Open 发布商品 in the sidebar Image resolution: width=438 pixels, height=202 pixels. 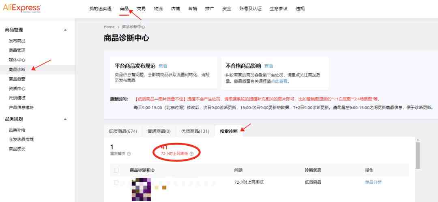[x=17, y=41]
